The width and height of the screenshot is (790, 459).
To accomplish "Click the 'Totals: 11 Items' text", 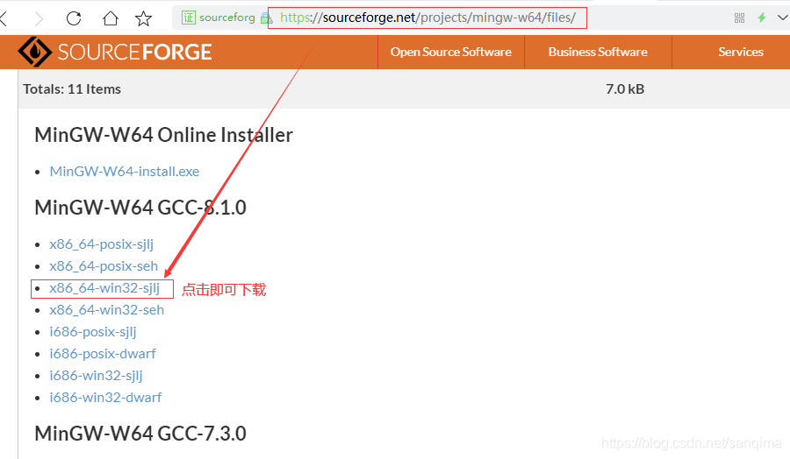I will pos(72,89).
